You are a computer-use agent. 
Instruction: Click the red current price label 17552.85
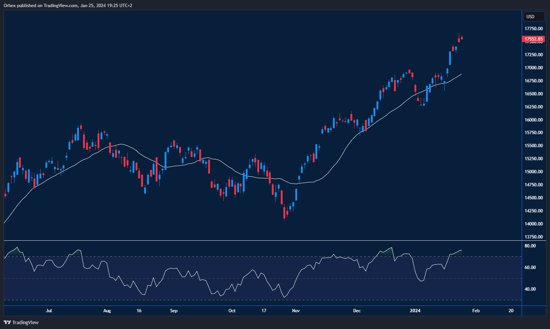tap(534, 39)
